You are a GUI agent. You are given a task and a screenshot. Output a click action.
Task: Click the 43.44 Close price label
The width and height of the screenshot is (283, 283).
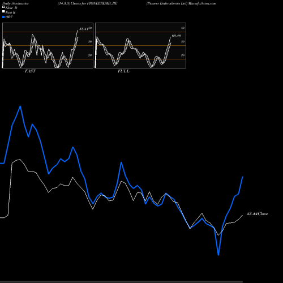click(x=257, y=214)
